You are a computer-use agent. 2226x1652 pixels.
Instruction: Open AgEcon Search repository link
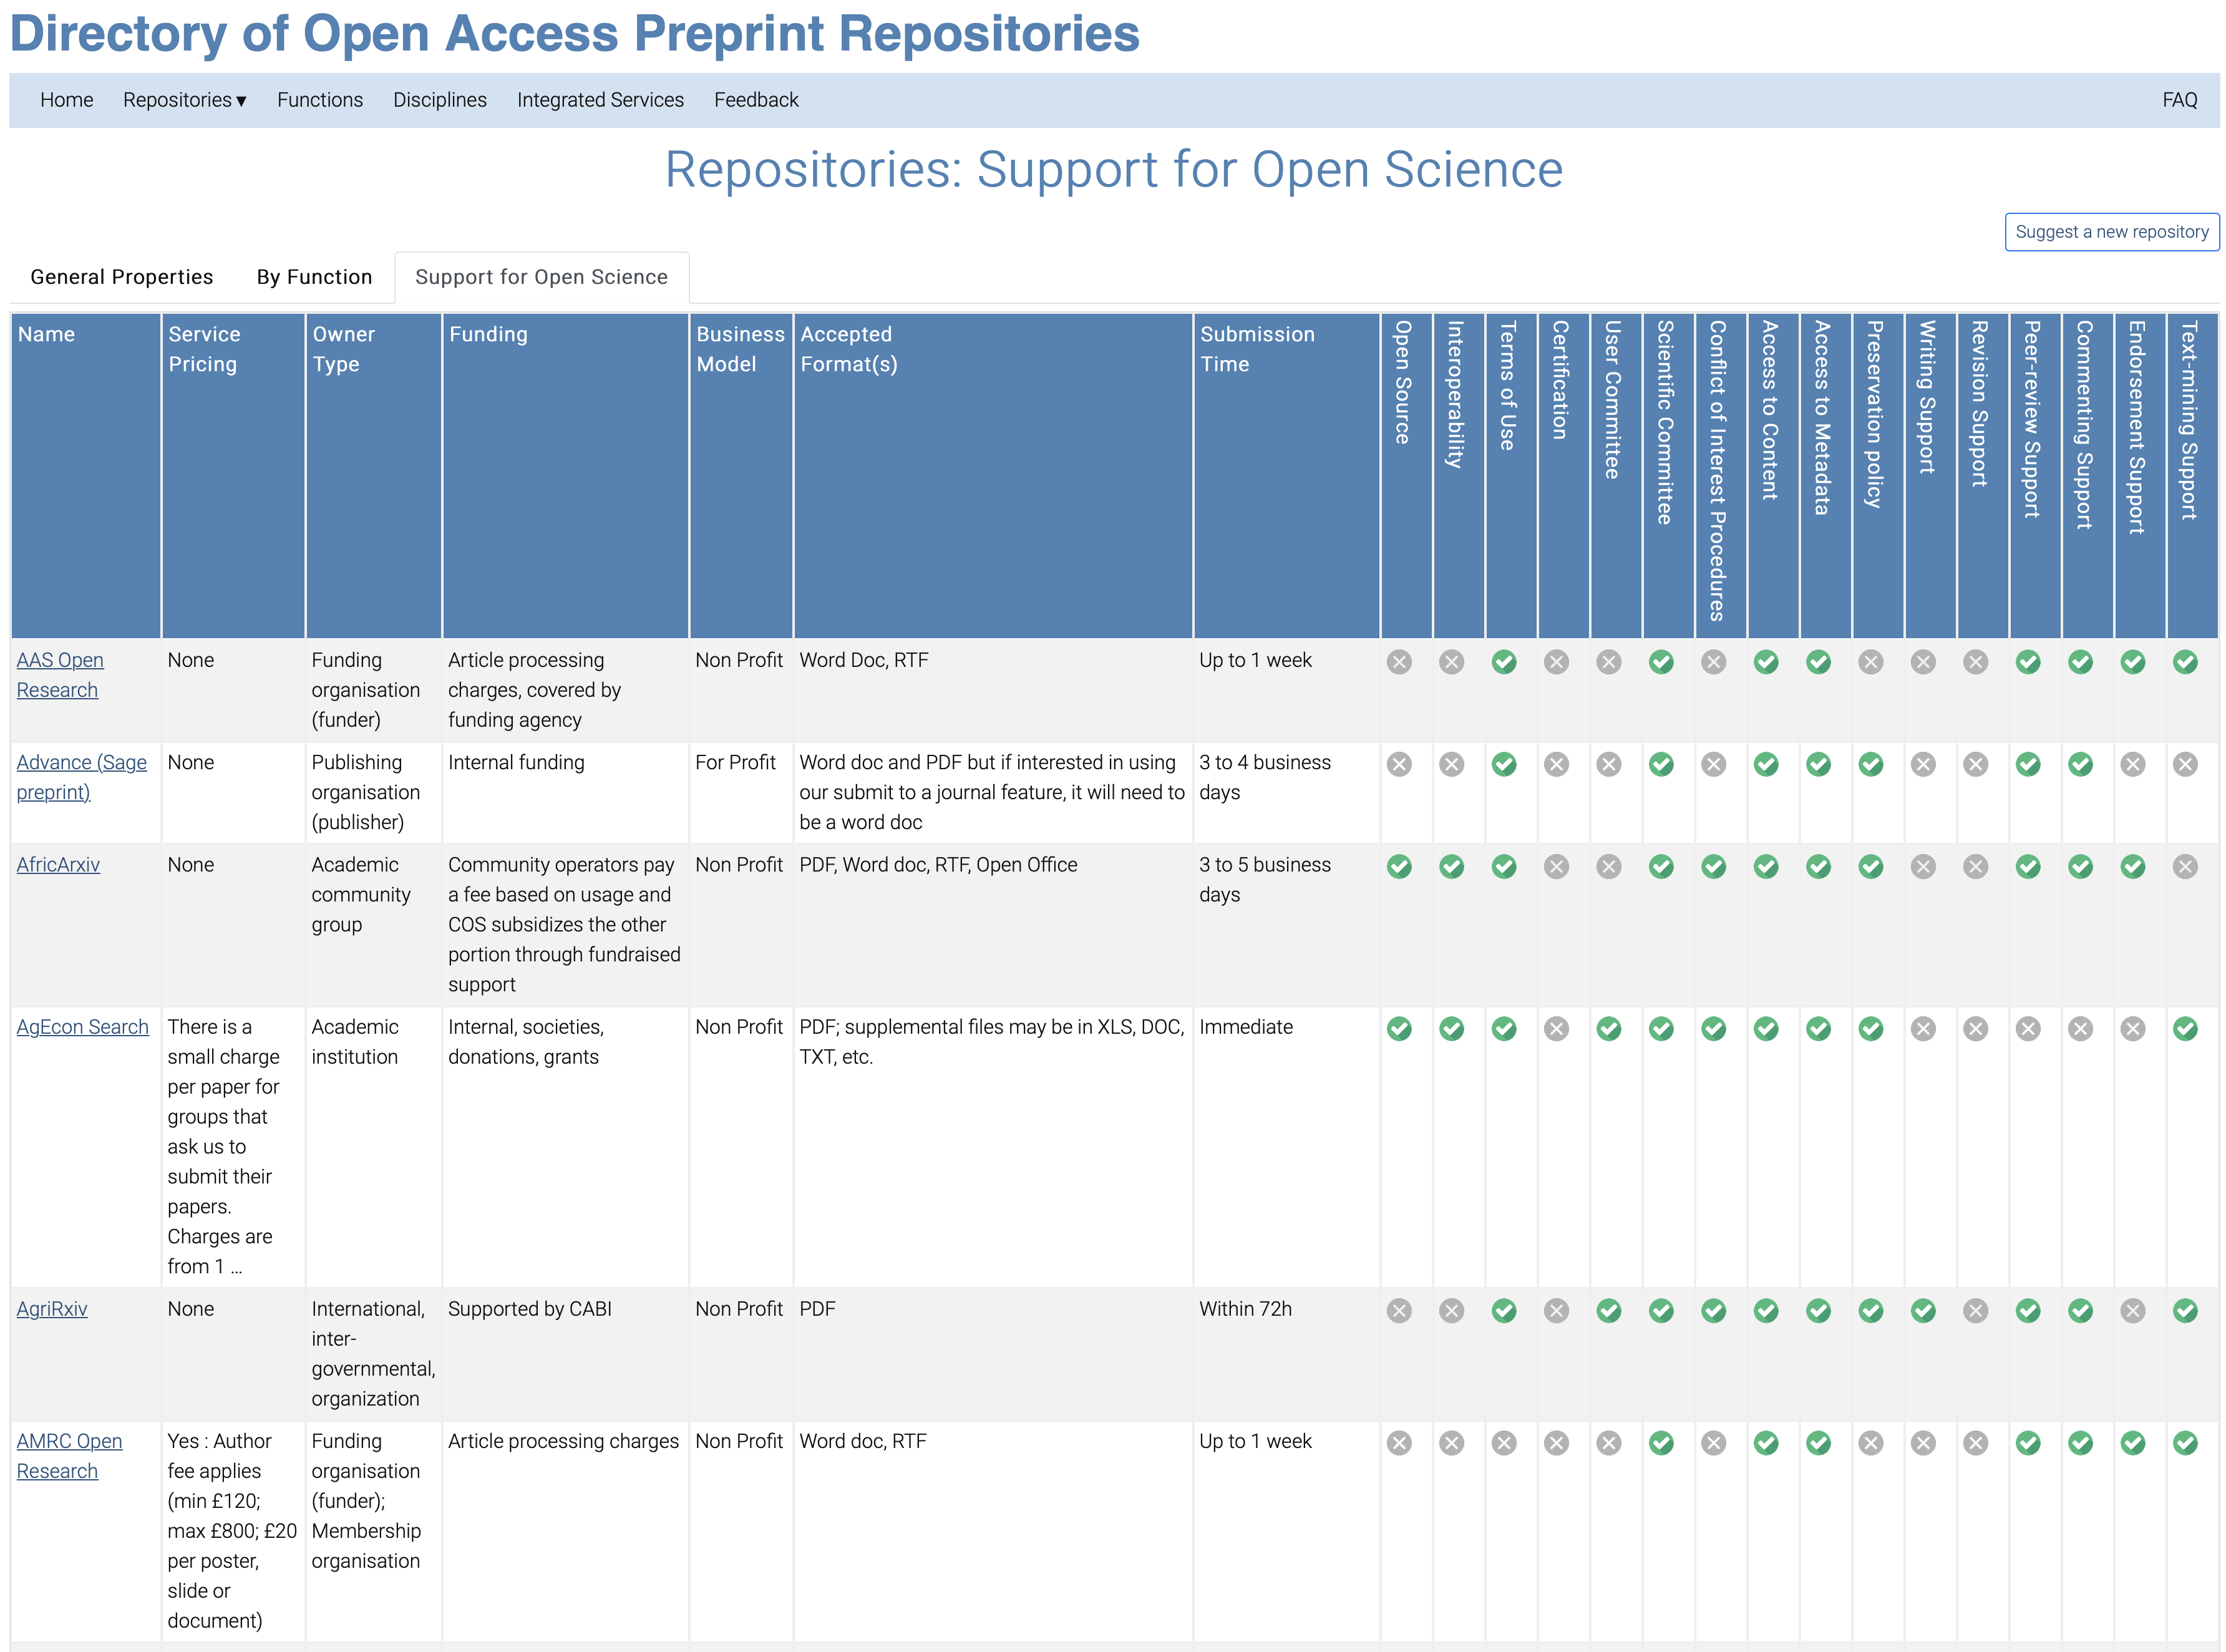(82, 1027)
